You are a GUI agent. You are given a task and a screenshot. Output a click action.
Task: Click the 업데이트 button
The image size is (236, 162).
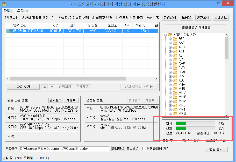click(221, 18)
